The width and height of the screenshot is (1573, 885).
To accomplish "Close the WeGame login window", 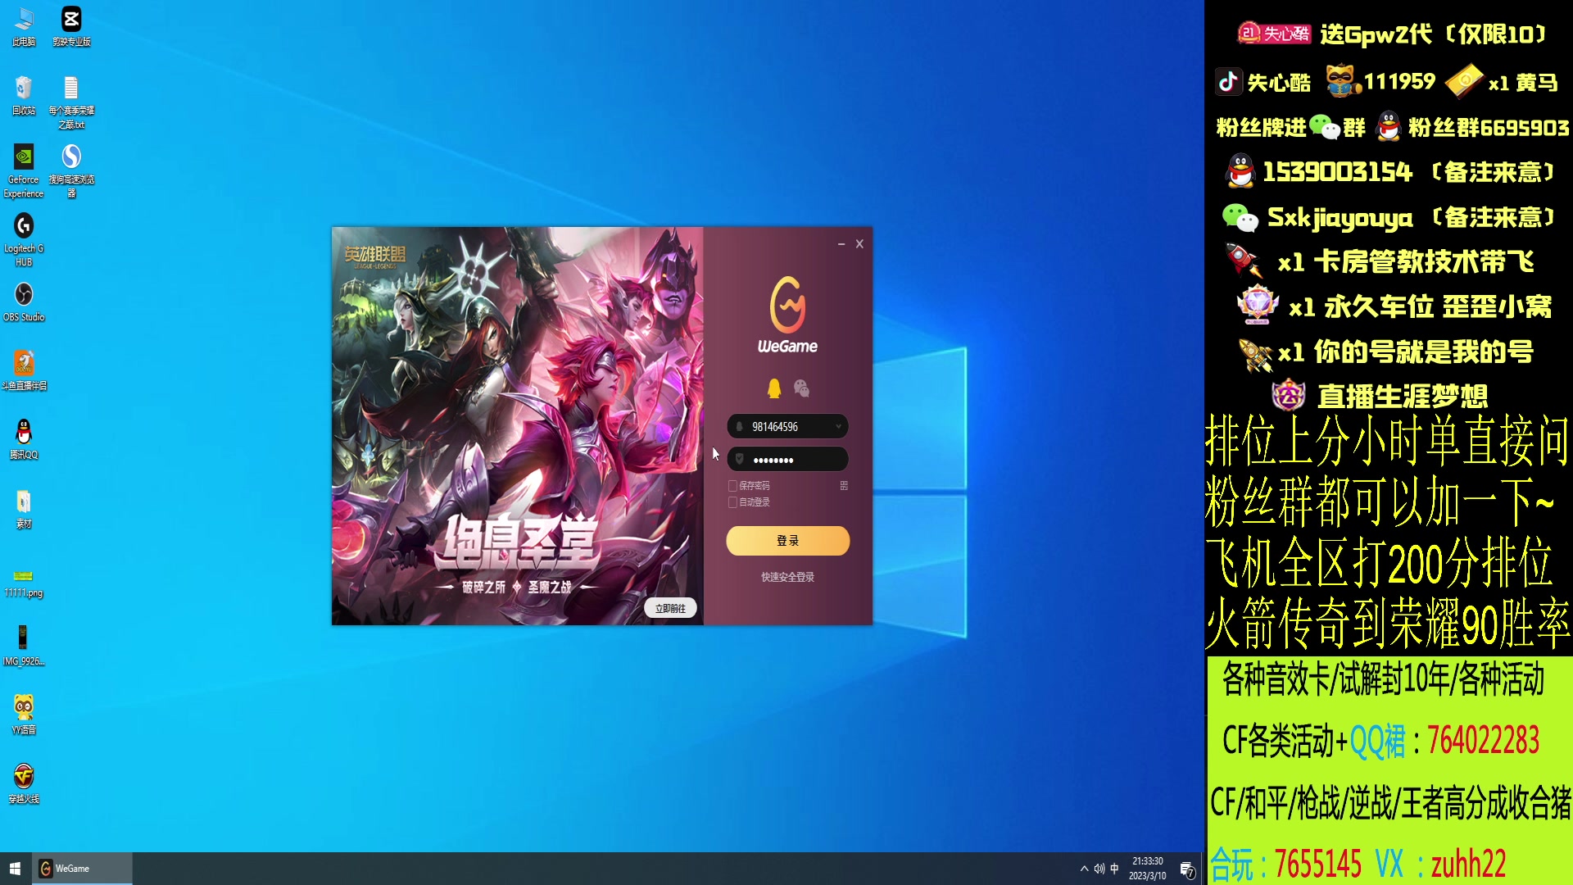I will (859, 244).
